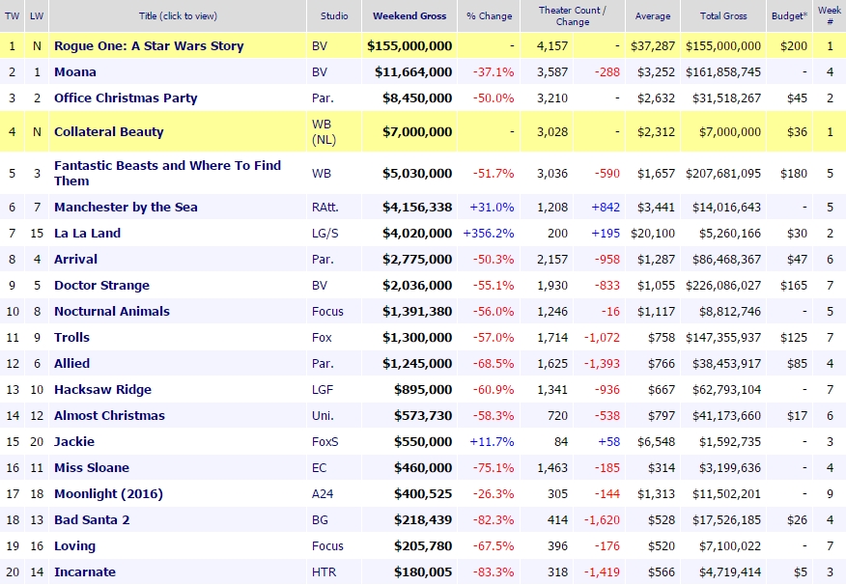846x585 pixels.
Task: Open Par. studio for Office Christmas Party
Action: click(323, 98)
